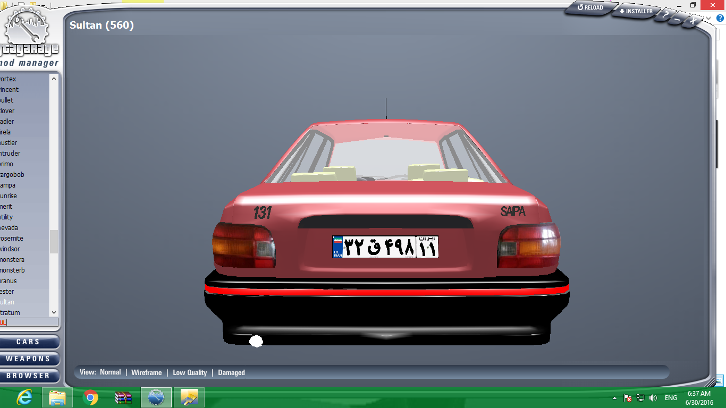Image resolution: width=726 pixels, height=408 pixels.
Task: Click the RELOAD button
Action: coord(590,8)
